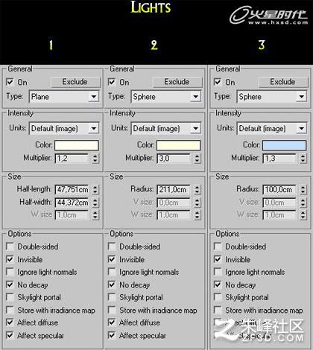Viewport: 313px width, 350px height.
Task: Click light 1 Multiplier field showing 1,2
Action: point(72,158)
